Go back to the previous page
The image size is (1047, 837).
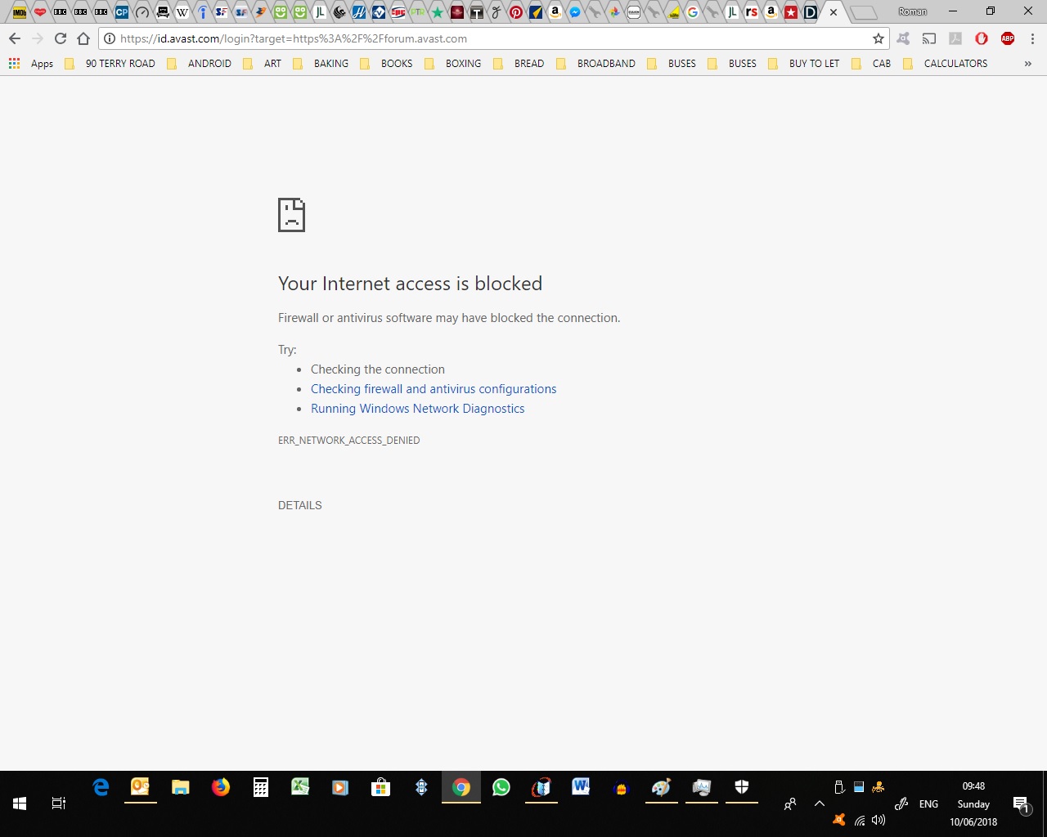click(15, 38)
